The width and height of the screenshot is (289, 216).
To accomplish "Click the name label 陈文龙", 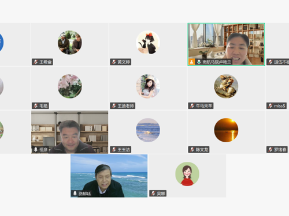I will (x=202, y=149).
